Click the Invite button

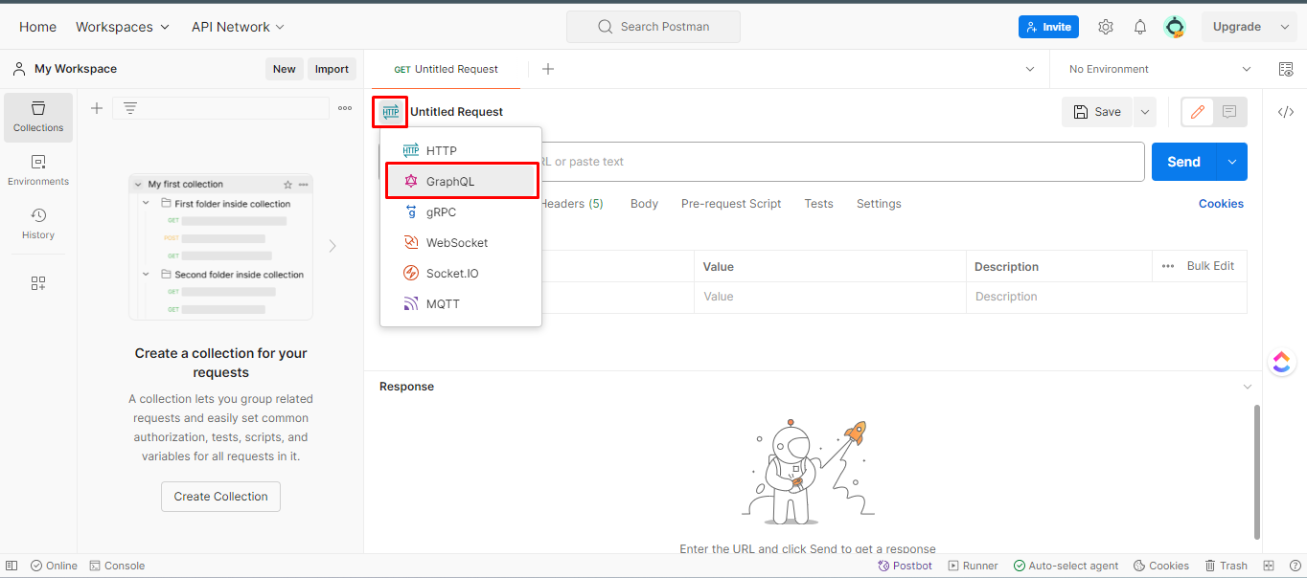[1048, 27]
